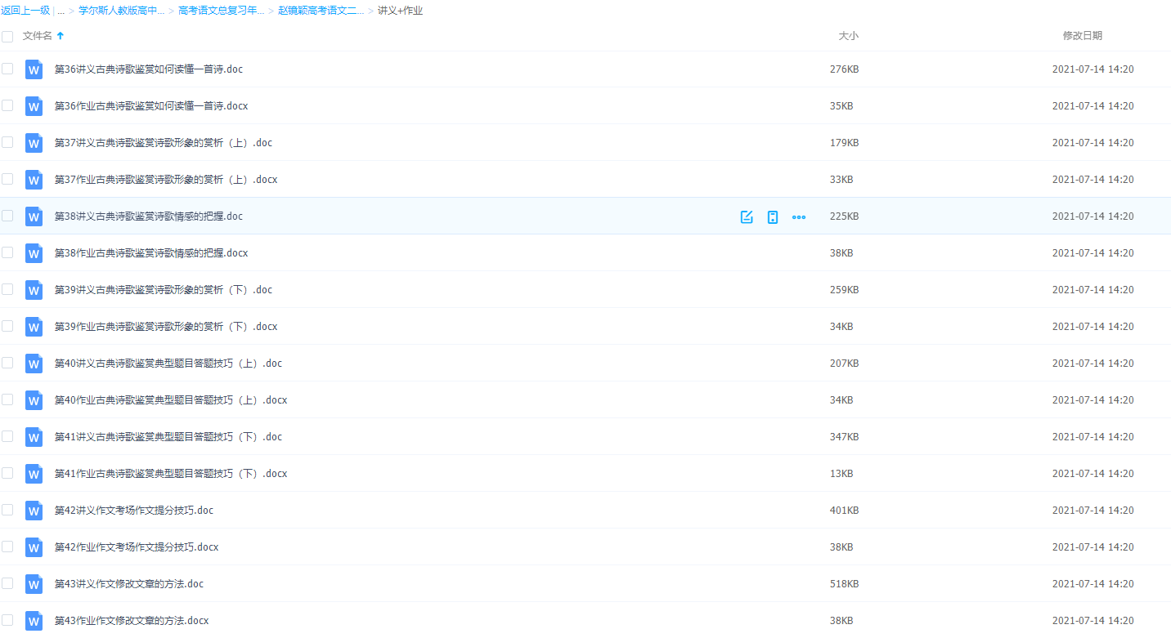Screen dimensions: 1171x638
Task: Open the 学尔斯人教版高中 breadcrumb folder
Action: click(121, 11)
